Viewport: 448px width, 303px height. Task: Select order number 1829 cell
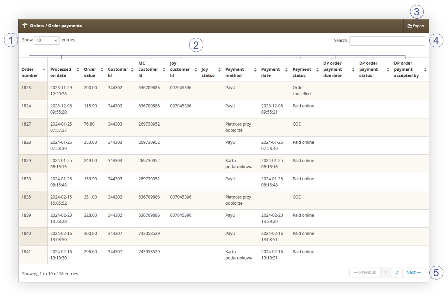(33, 164)
